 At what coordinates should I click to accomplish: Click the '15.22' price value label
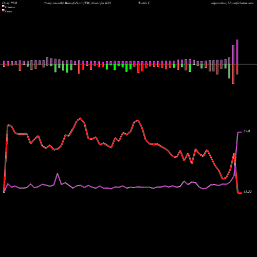click(247, 192)
